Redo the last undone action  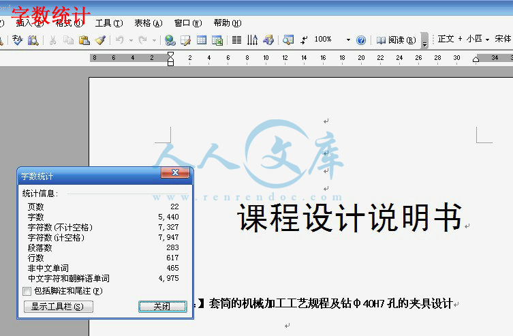point(142,40)
